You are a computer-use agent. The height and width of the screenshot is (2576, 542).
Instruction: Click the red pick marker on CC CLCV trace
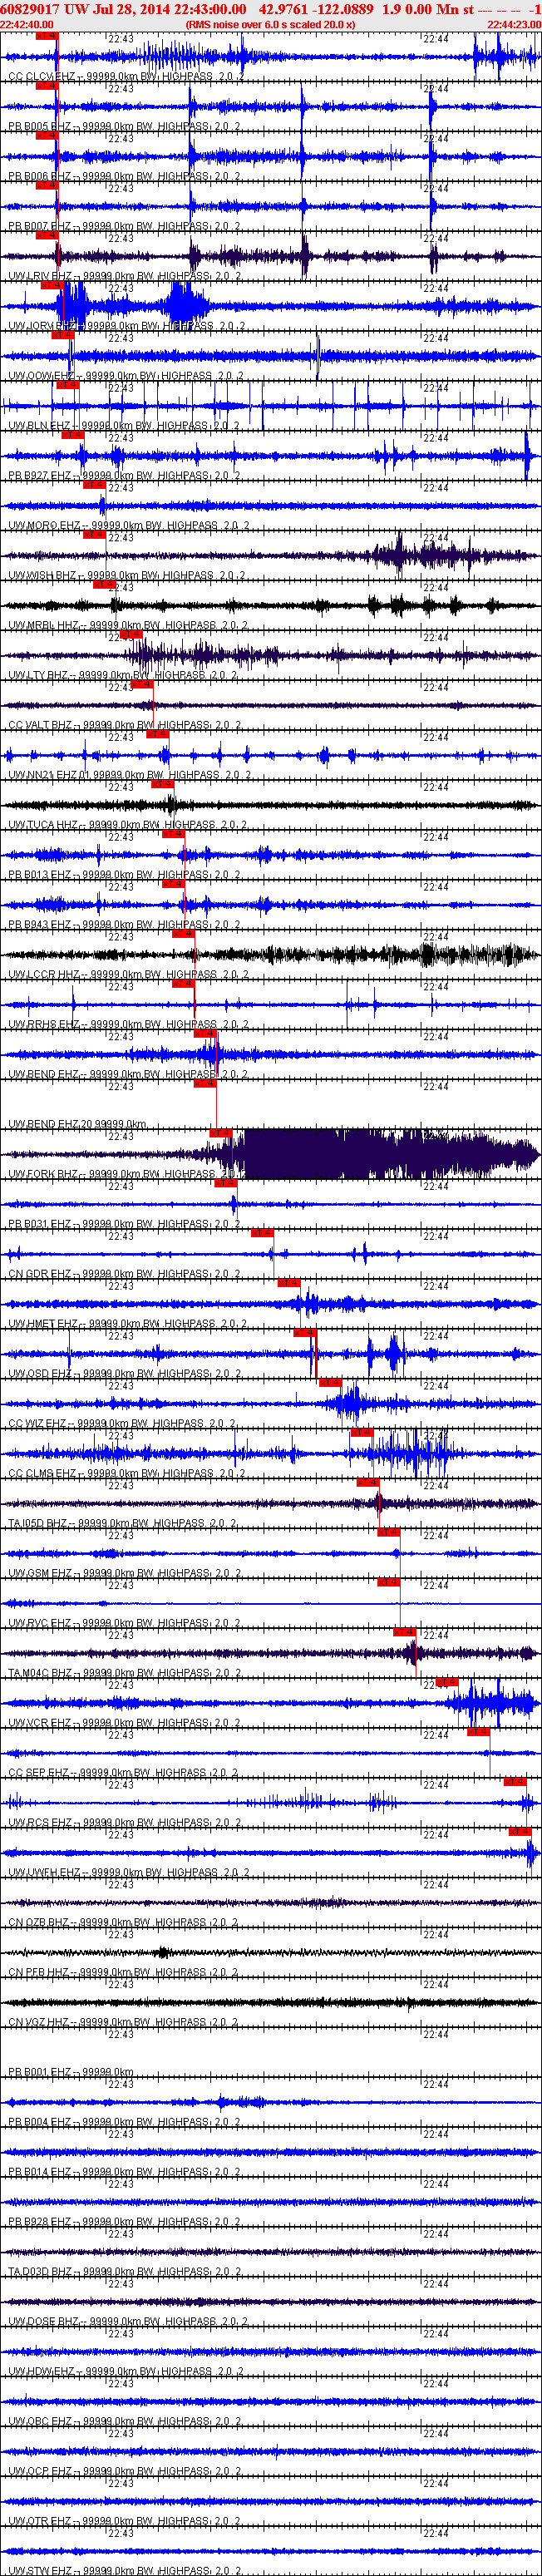(46, 36)
